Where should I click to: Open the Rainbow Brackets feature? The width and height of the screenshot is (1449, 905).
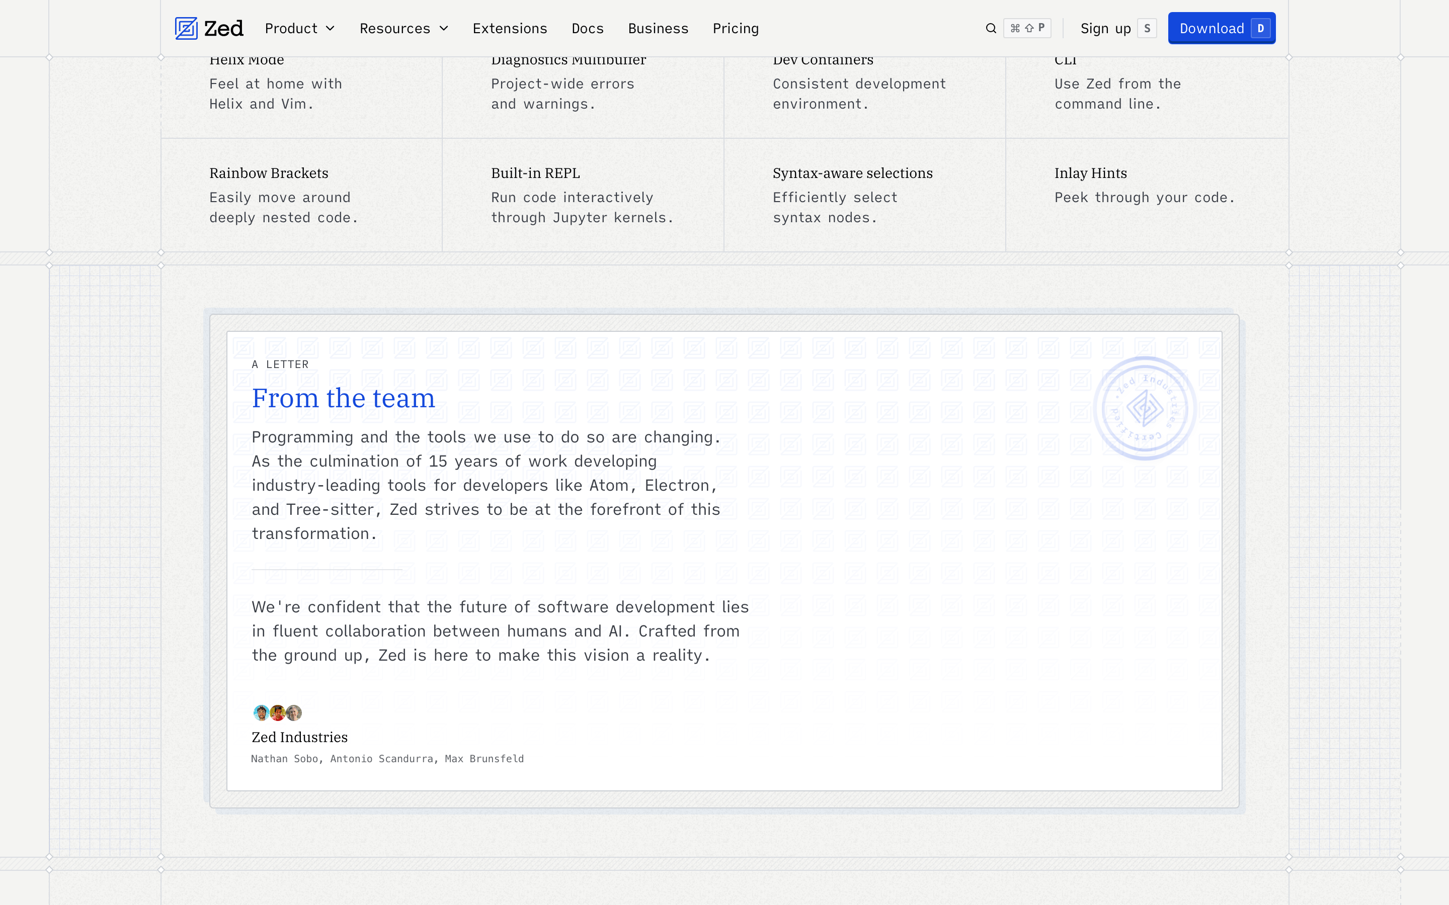pyautogui.click(x=269, y=173)
